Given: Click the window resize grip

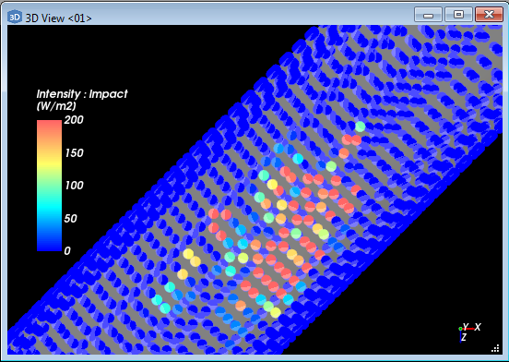Looking at the screenshot, I should coord(495,349).
